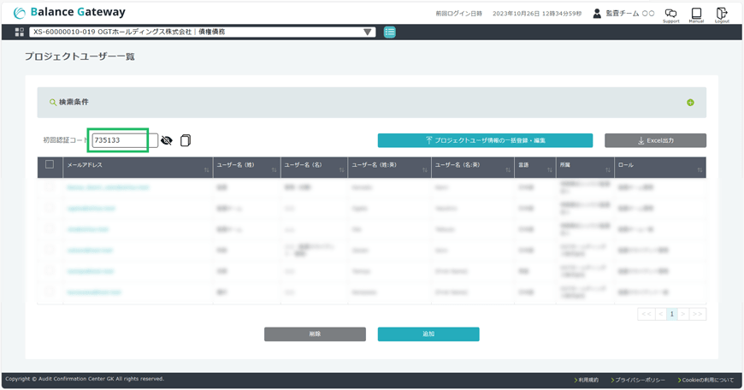Open the grid menu icon
The width and height of the screenshot is (744, 390).
click(20, 32)
